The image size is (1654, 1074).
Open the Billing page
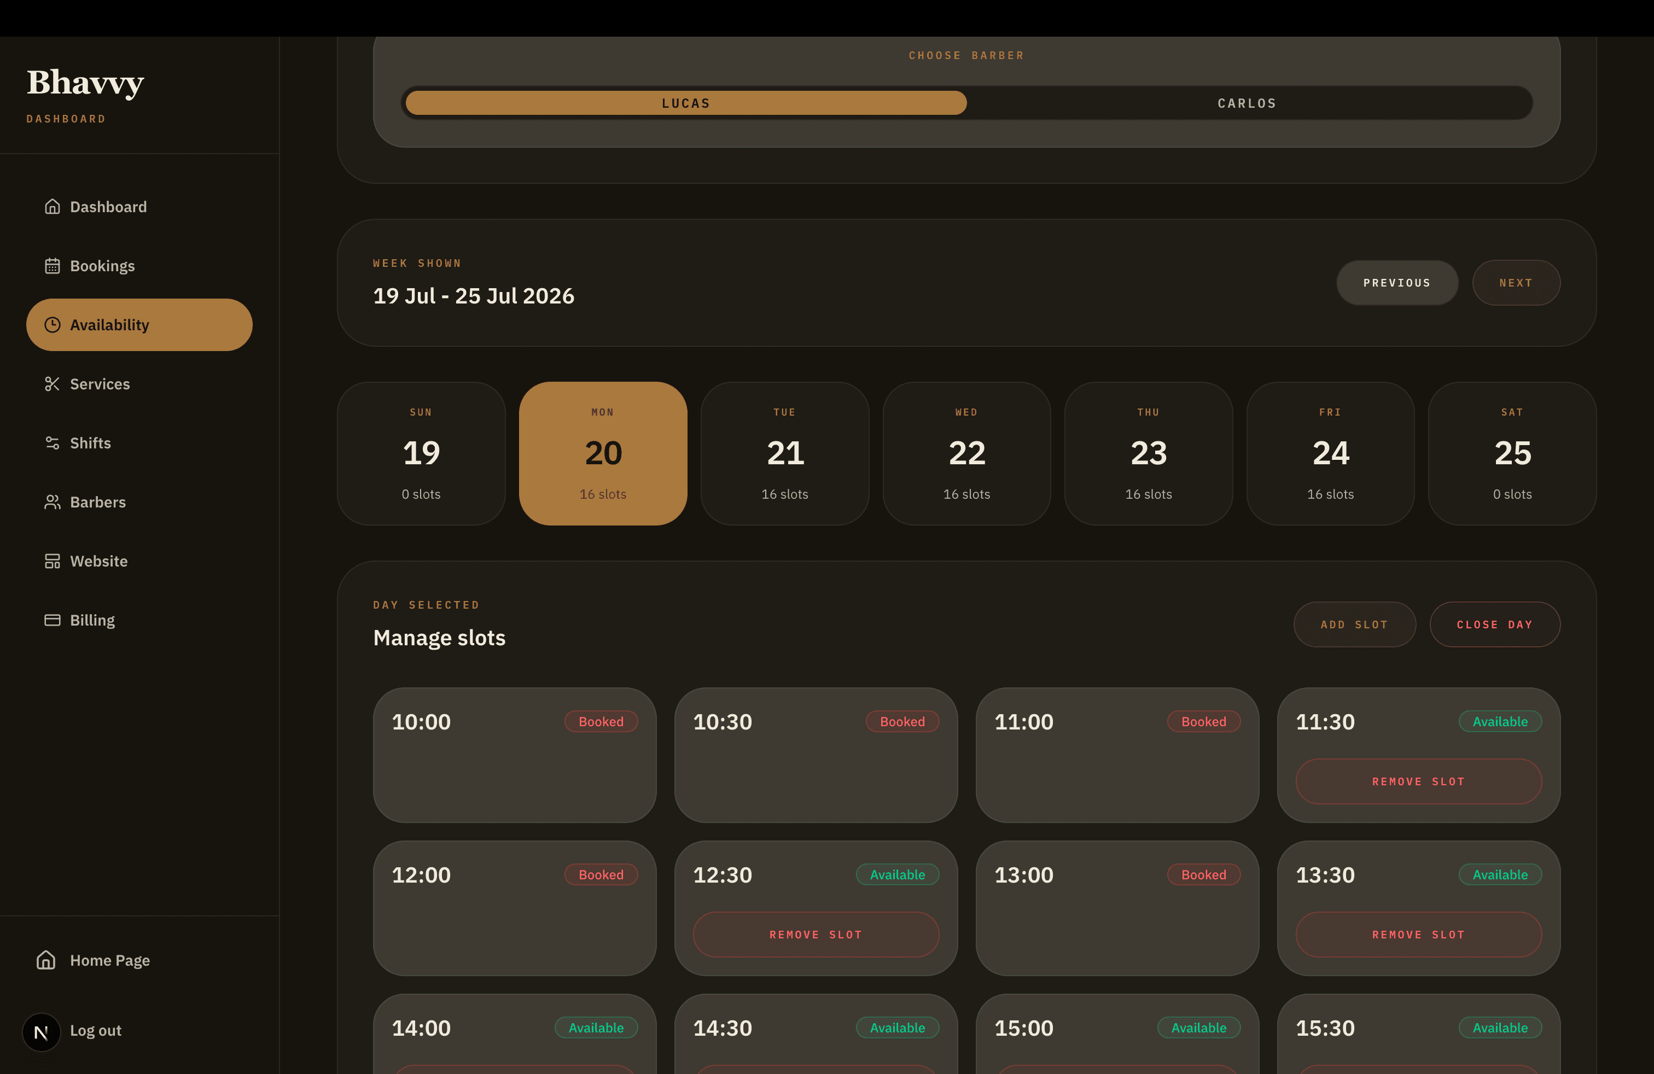(x=139, y=620)
